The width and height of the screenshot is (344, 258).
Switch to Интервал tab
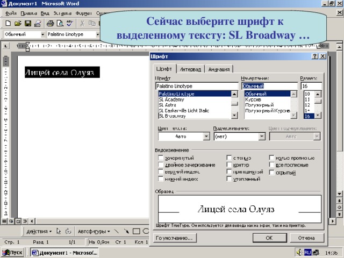[x=190, y=69]
